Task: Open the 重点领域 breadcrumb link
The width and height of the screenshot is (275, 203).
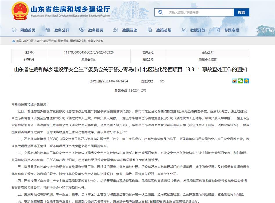Action: (x=63, y=41)
